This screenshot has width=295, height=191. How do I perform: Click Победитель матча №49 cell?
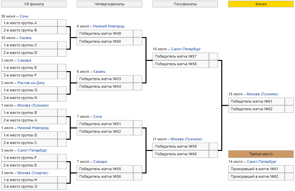tap(105, 33)
